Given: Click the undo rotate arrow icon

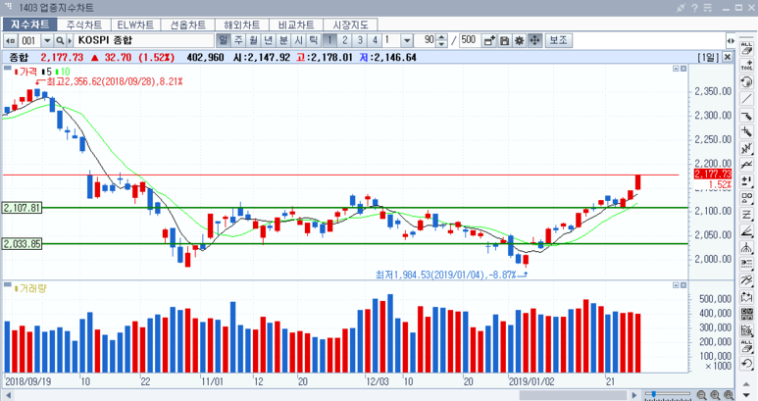Looking at the screenshot, I should point(747,81).
